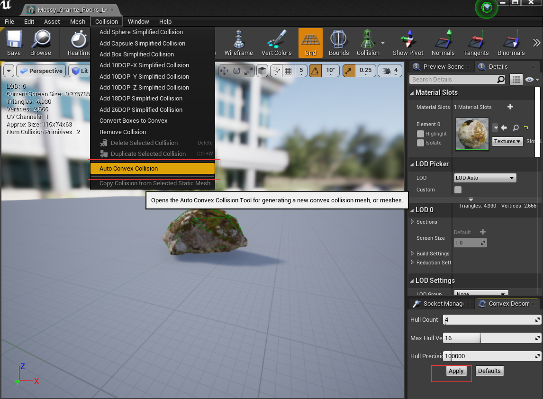543x399 pixels.
Task: Use selected asset arrow icon
Action: [504, 127]
